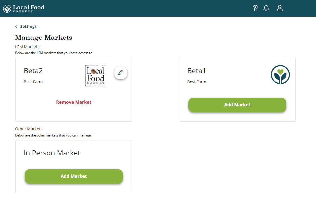Click the back chevron beside Settings
The height and width of the screenshot is (206, 316).
pyautogui.click(x=16, y=26)
